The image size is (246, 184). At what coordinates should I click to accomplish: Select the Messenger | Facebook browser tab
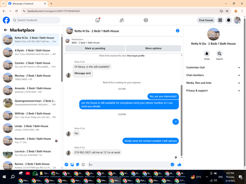(27, 3)
